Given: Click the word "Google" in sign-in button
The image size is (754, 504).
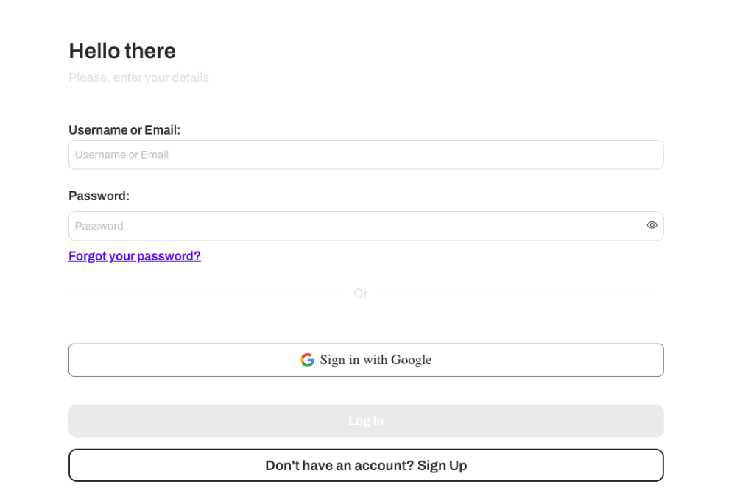Looking at the screenshot, I should pos(411,360).
